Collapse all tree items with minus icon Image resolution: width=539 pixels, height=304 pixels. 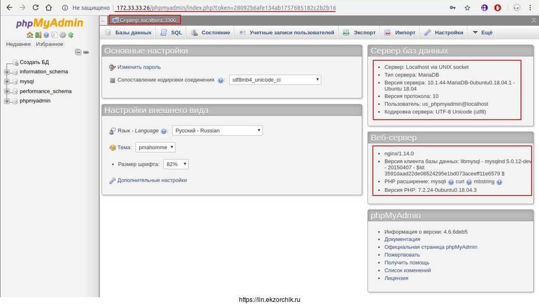point(78,52)
